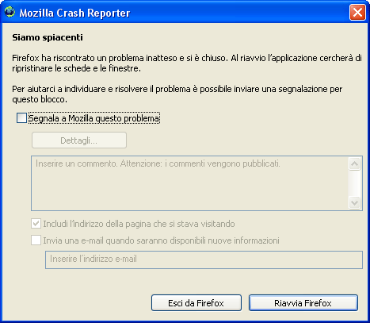The height and width of the screenshot is (323, 370).
Task: Enable the Segnala a Mozilla questo problema checkbox
Action: click(21, 118)
